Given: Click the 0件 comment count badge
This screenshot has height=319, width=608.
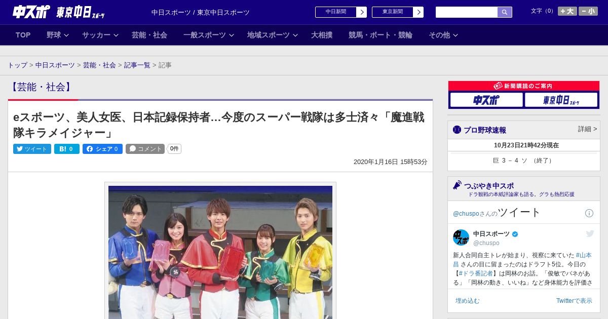Looking at the screenshot, I should (x=174, y=149).
